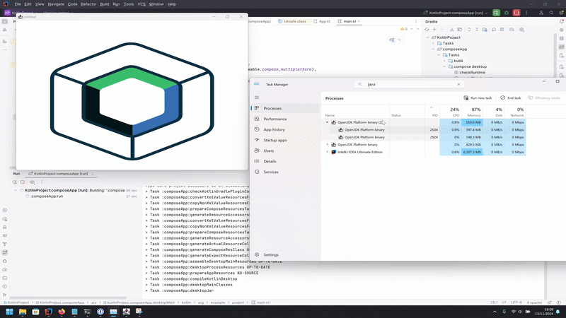Click small Stop icon in Run tool window

click(x=23, y=182)
